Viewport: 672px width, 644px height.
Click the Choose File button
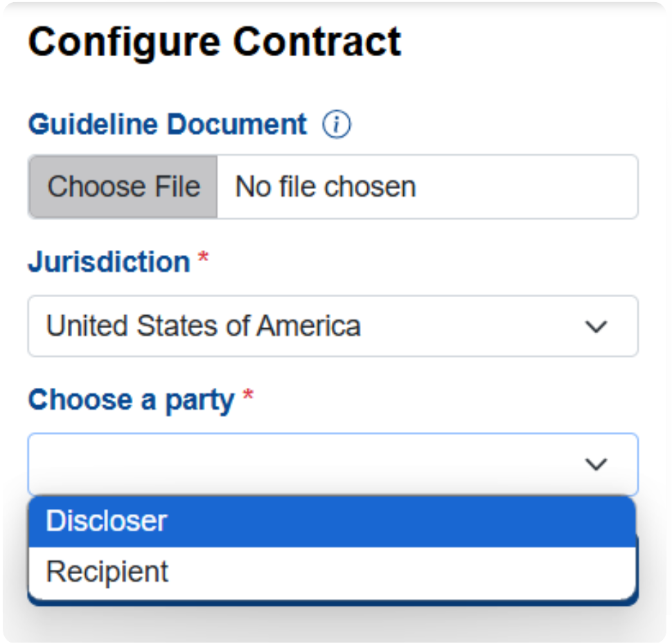point(123,187)
